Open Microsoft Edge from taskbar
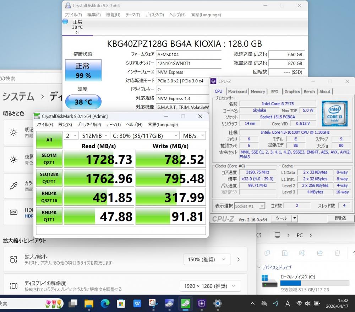This screenshot has height=312, width=355. pyautogui.click(x=105, y=303)
